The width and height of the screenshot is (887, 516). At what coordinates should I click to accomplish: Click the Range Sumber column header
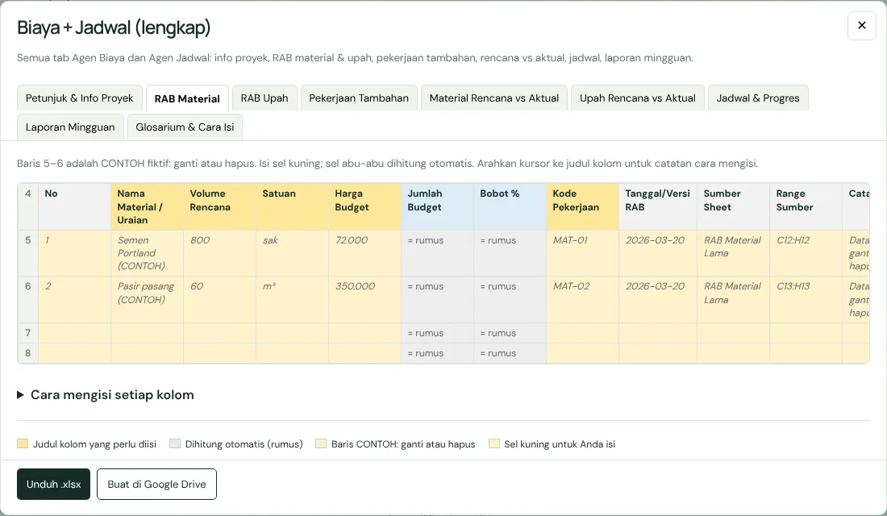[806, 206]
